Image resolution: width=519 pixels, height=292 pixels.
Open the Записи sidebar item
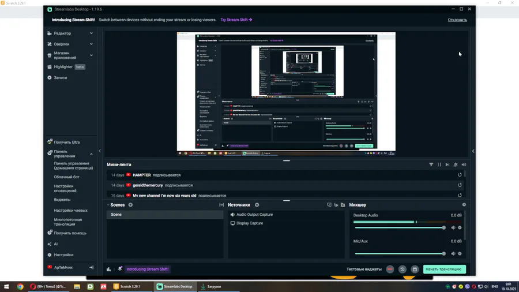60,78
